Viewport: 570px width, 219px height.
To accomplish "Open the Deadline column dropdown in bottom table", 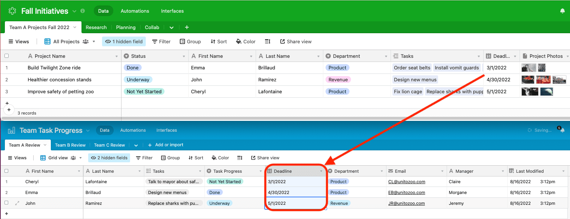I will [321, 171].
